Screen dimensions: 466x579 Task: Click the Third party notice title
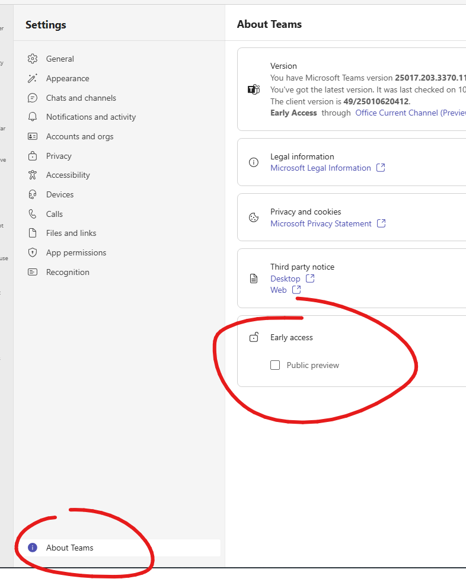click(x=302, y=267)
